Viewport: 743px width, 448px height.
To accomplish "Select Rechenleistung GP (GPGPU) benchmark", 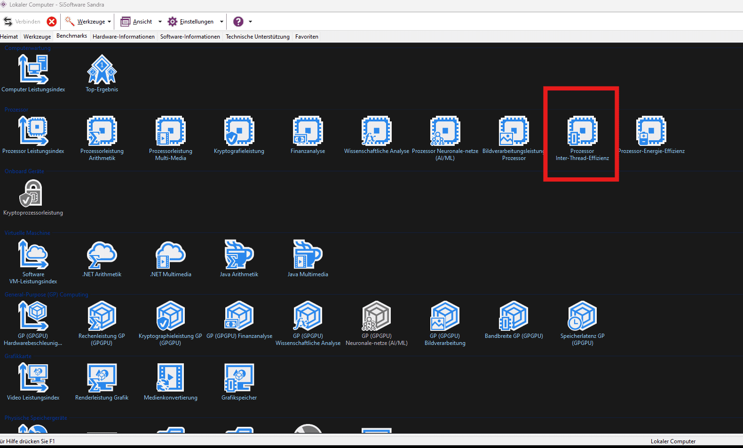I will (102, 323).
